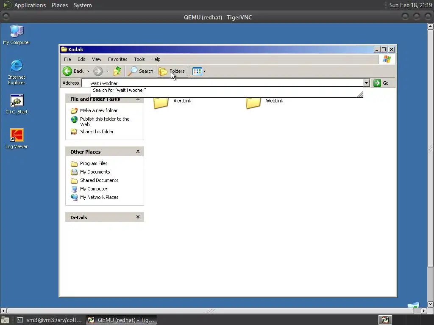Open the System menu
The height and width of the screenshot is (325, 434).
pyautogui.click(x=83, y=5)
